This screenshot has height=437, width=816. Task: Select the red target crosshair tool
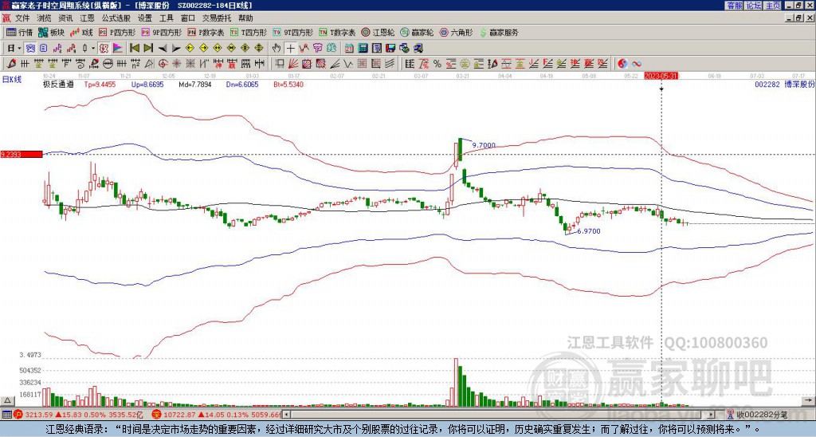[x=163, y=64]
